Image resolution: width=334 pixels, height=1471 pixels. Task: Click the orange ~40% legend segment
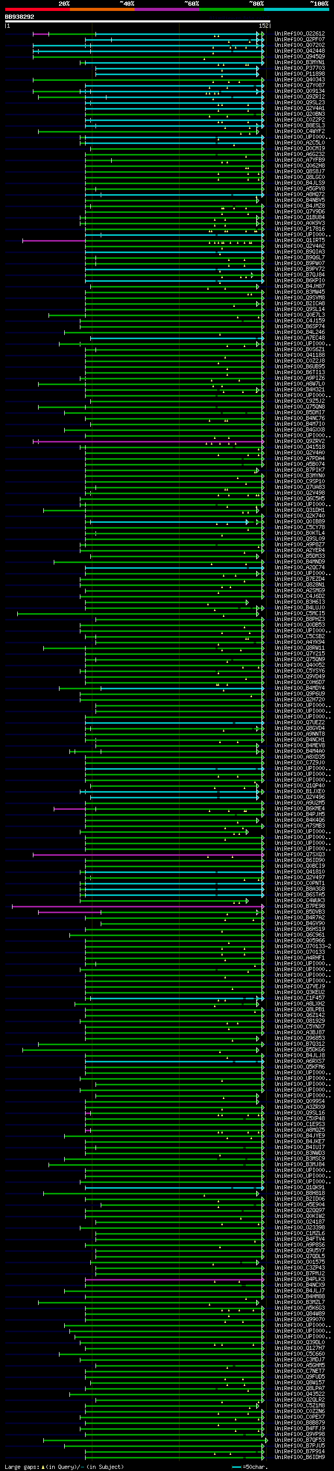[102, 9]
